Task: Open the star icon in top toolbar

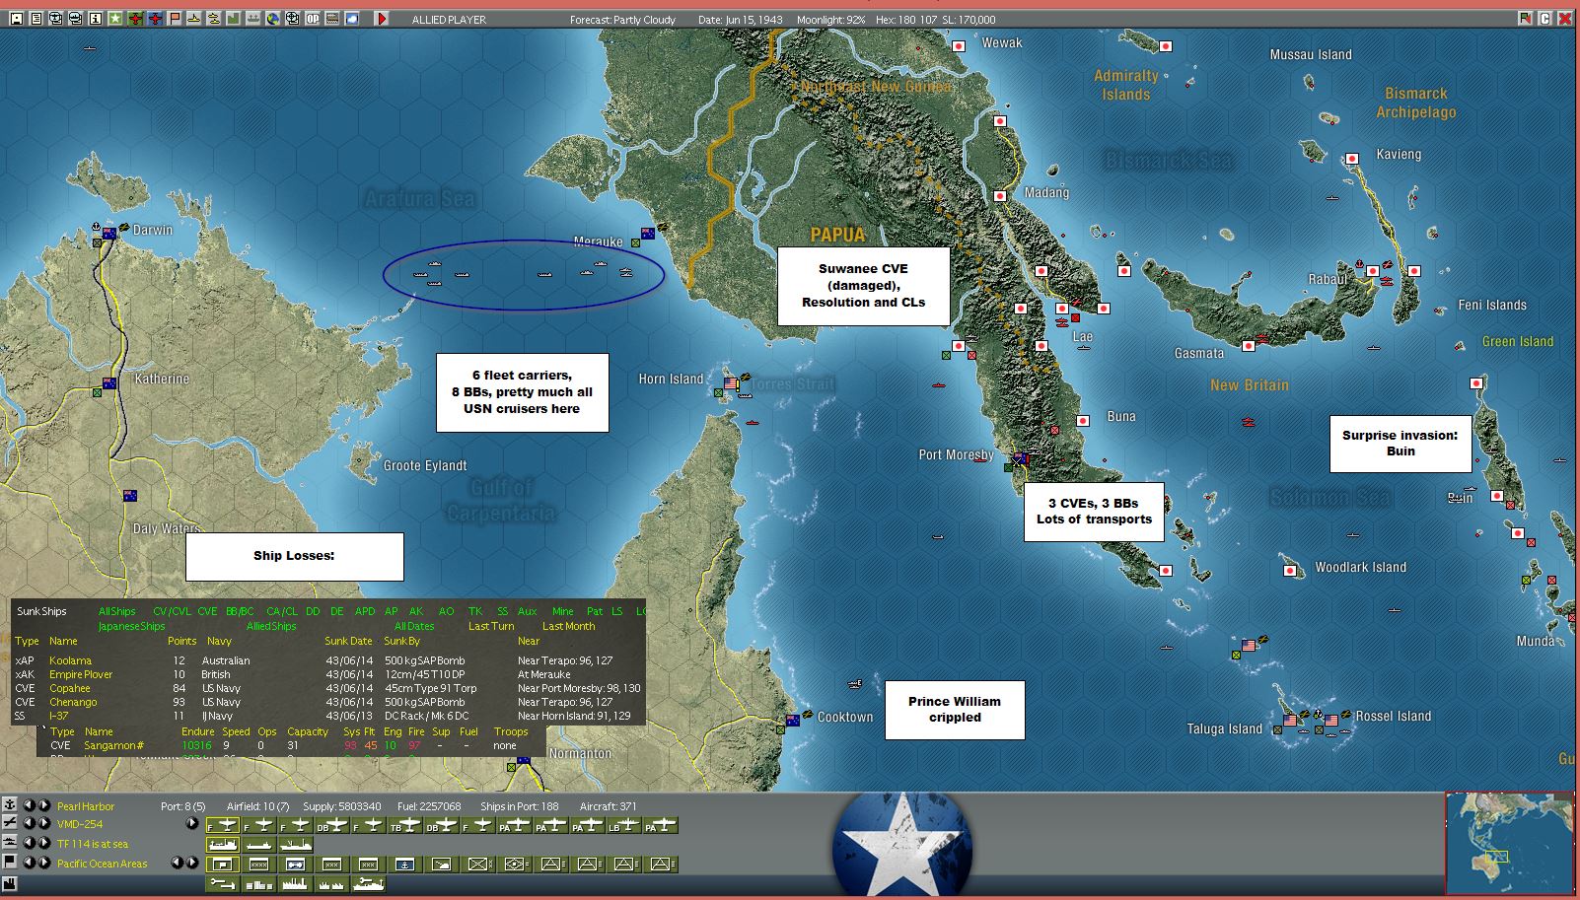Action: pos(115,19)
